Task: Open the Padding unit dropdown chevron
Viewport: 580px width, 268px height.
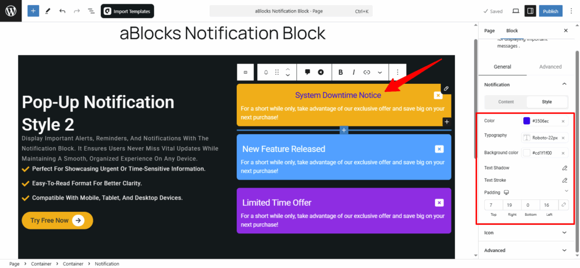Action: (x=566, y=191)
